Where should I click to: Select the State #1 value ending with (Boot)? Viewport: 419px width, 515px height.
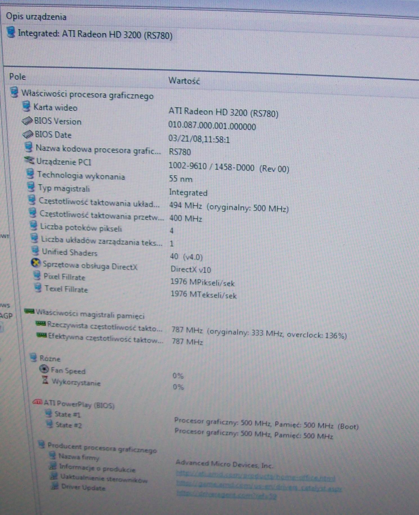267,424
